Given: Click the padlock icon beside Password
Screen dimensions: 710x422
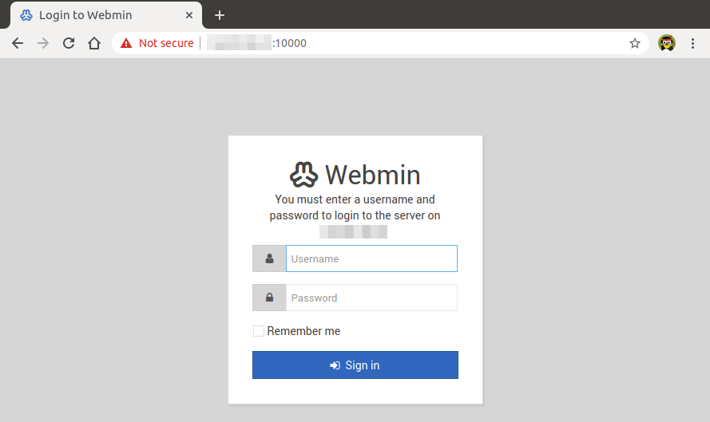Looking at the screenshot, I should pyautogui.click(x=269, y=298).
